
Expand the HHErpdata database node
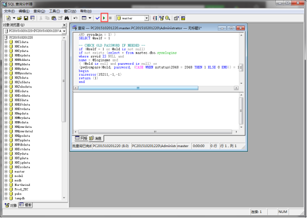click(x=6, y=55)
